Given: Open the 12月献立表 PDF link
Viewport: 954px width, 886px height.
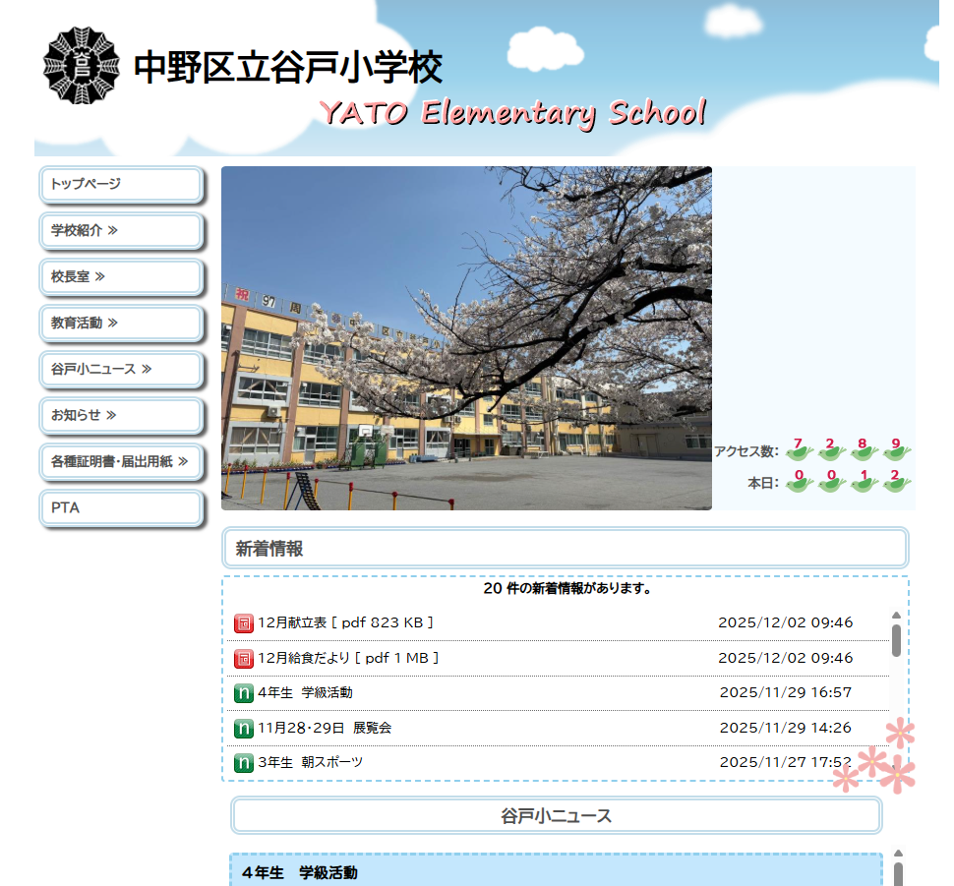Looking at the screenshot, I should click(345, 622).
